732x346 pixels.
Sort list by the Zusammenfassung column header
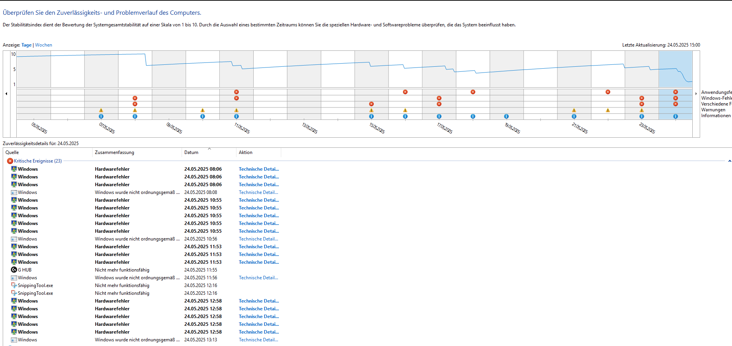(x=137, y=152)
